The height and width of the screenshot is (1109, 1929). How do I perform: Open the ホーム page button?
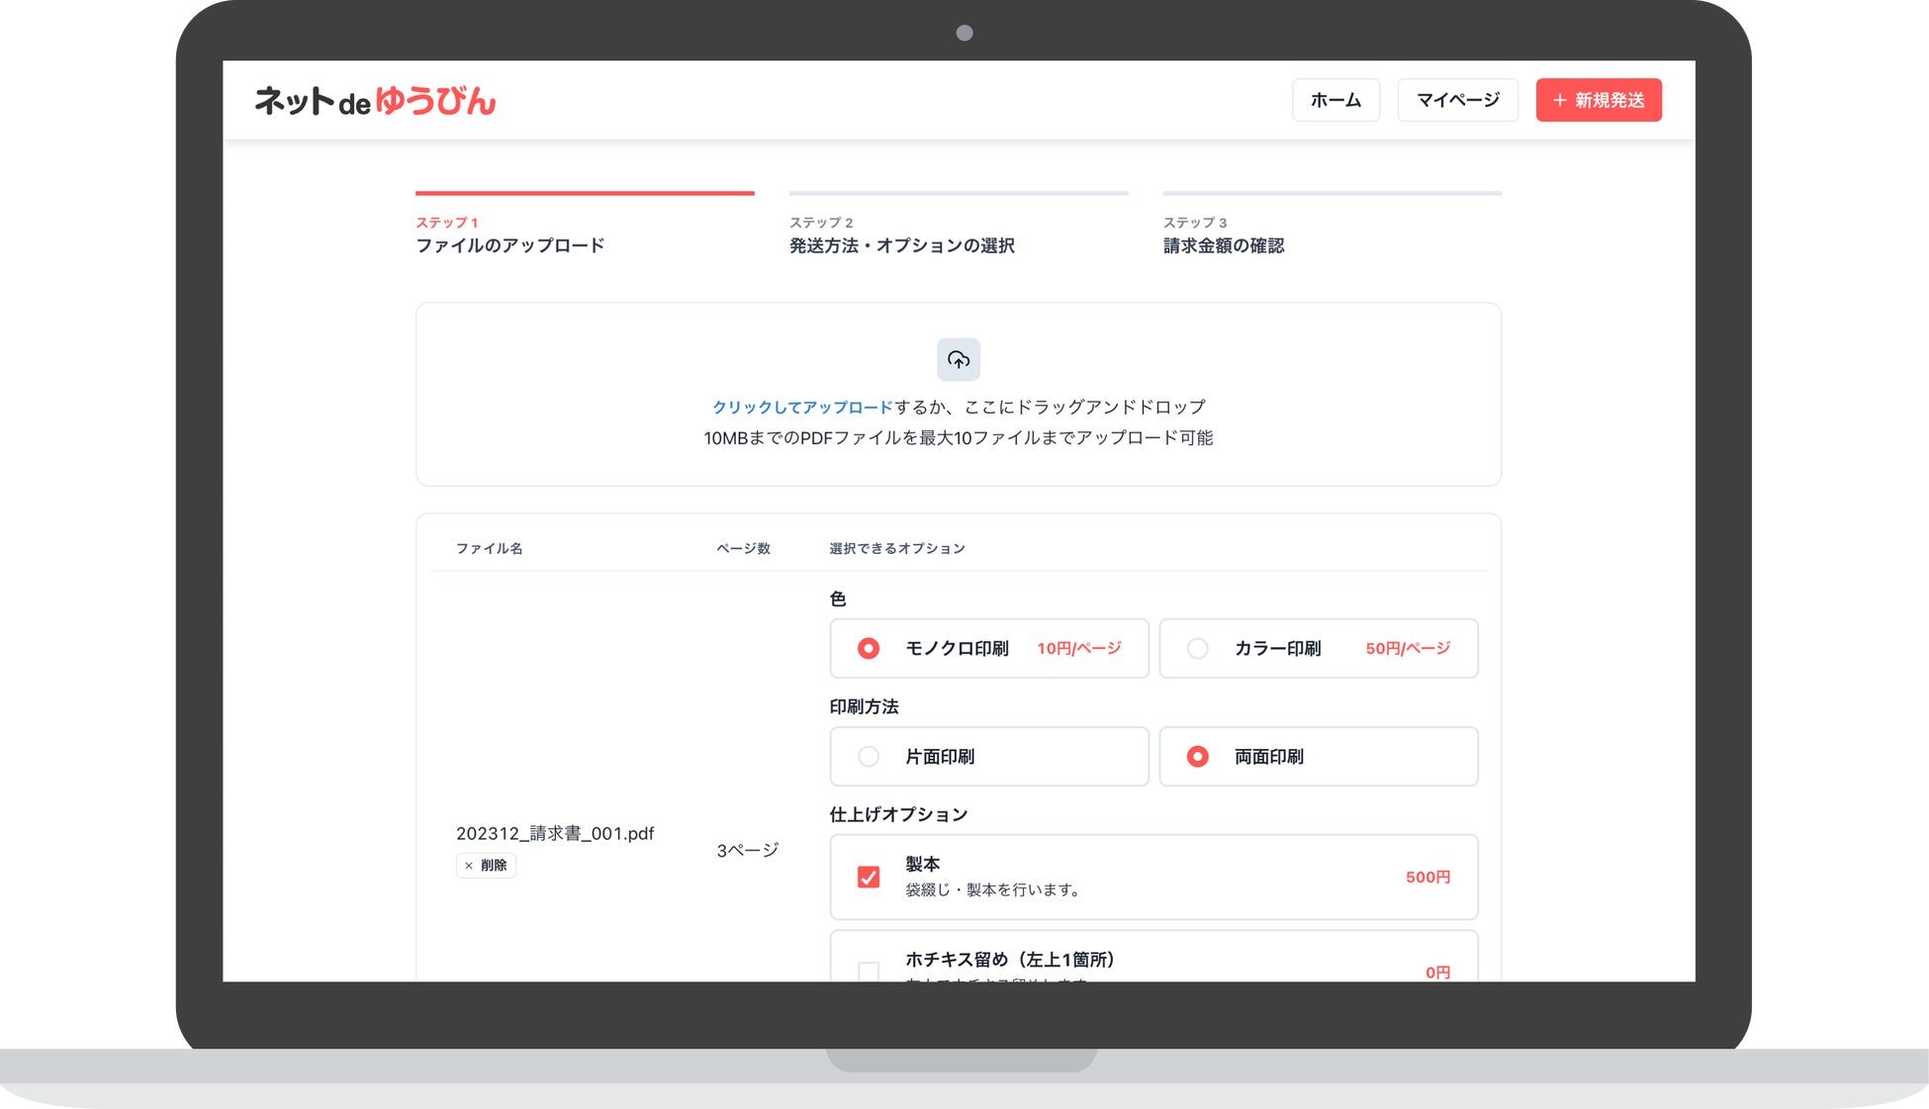coord(1334,100)
